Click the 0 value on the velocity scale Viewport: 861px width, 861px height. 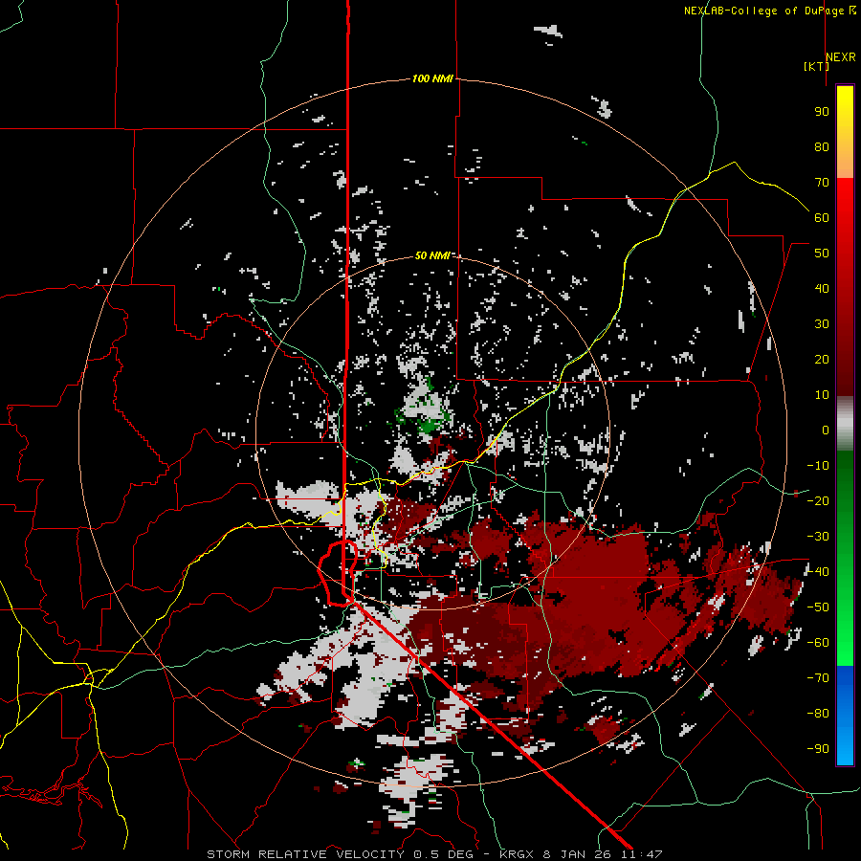(826, 430)
